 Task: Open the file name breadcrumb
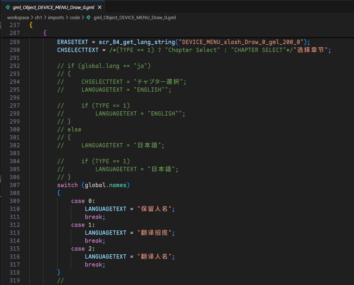(x=135, y=18)
